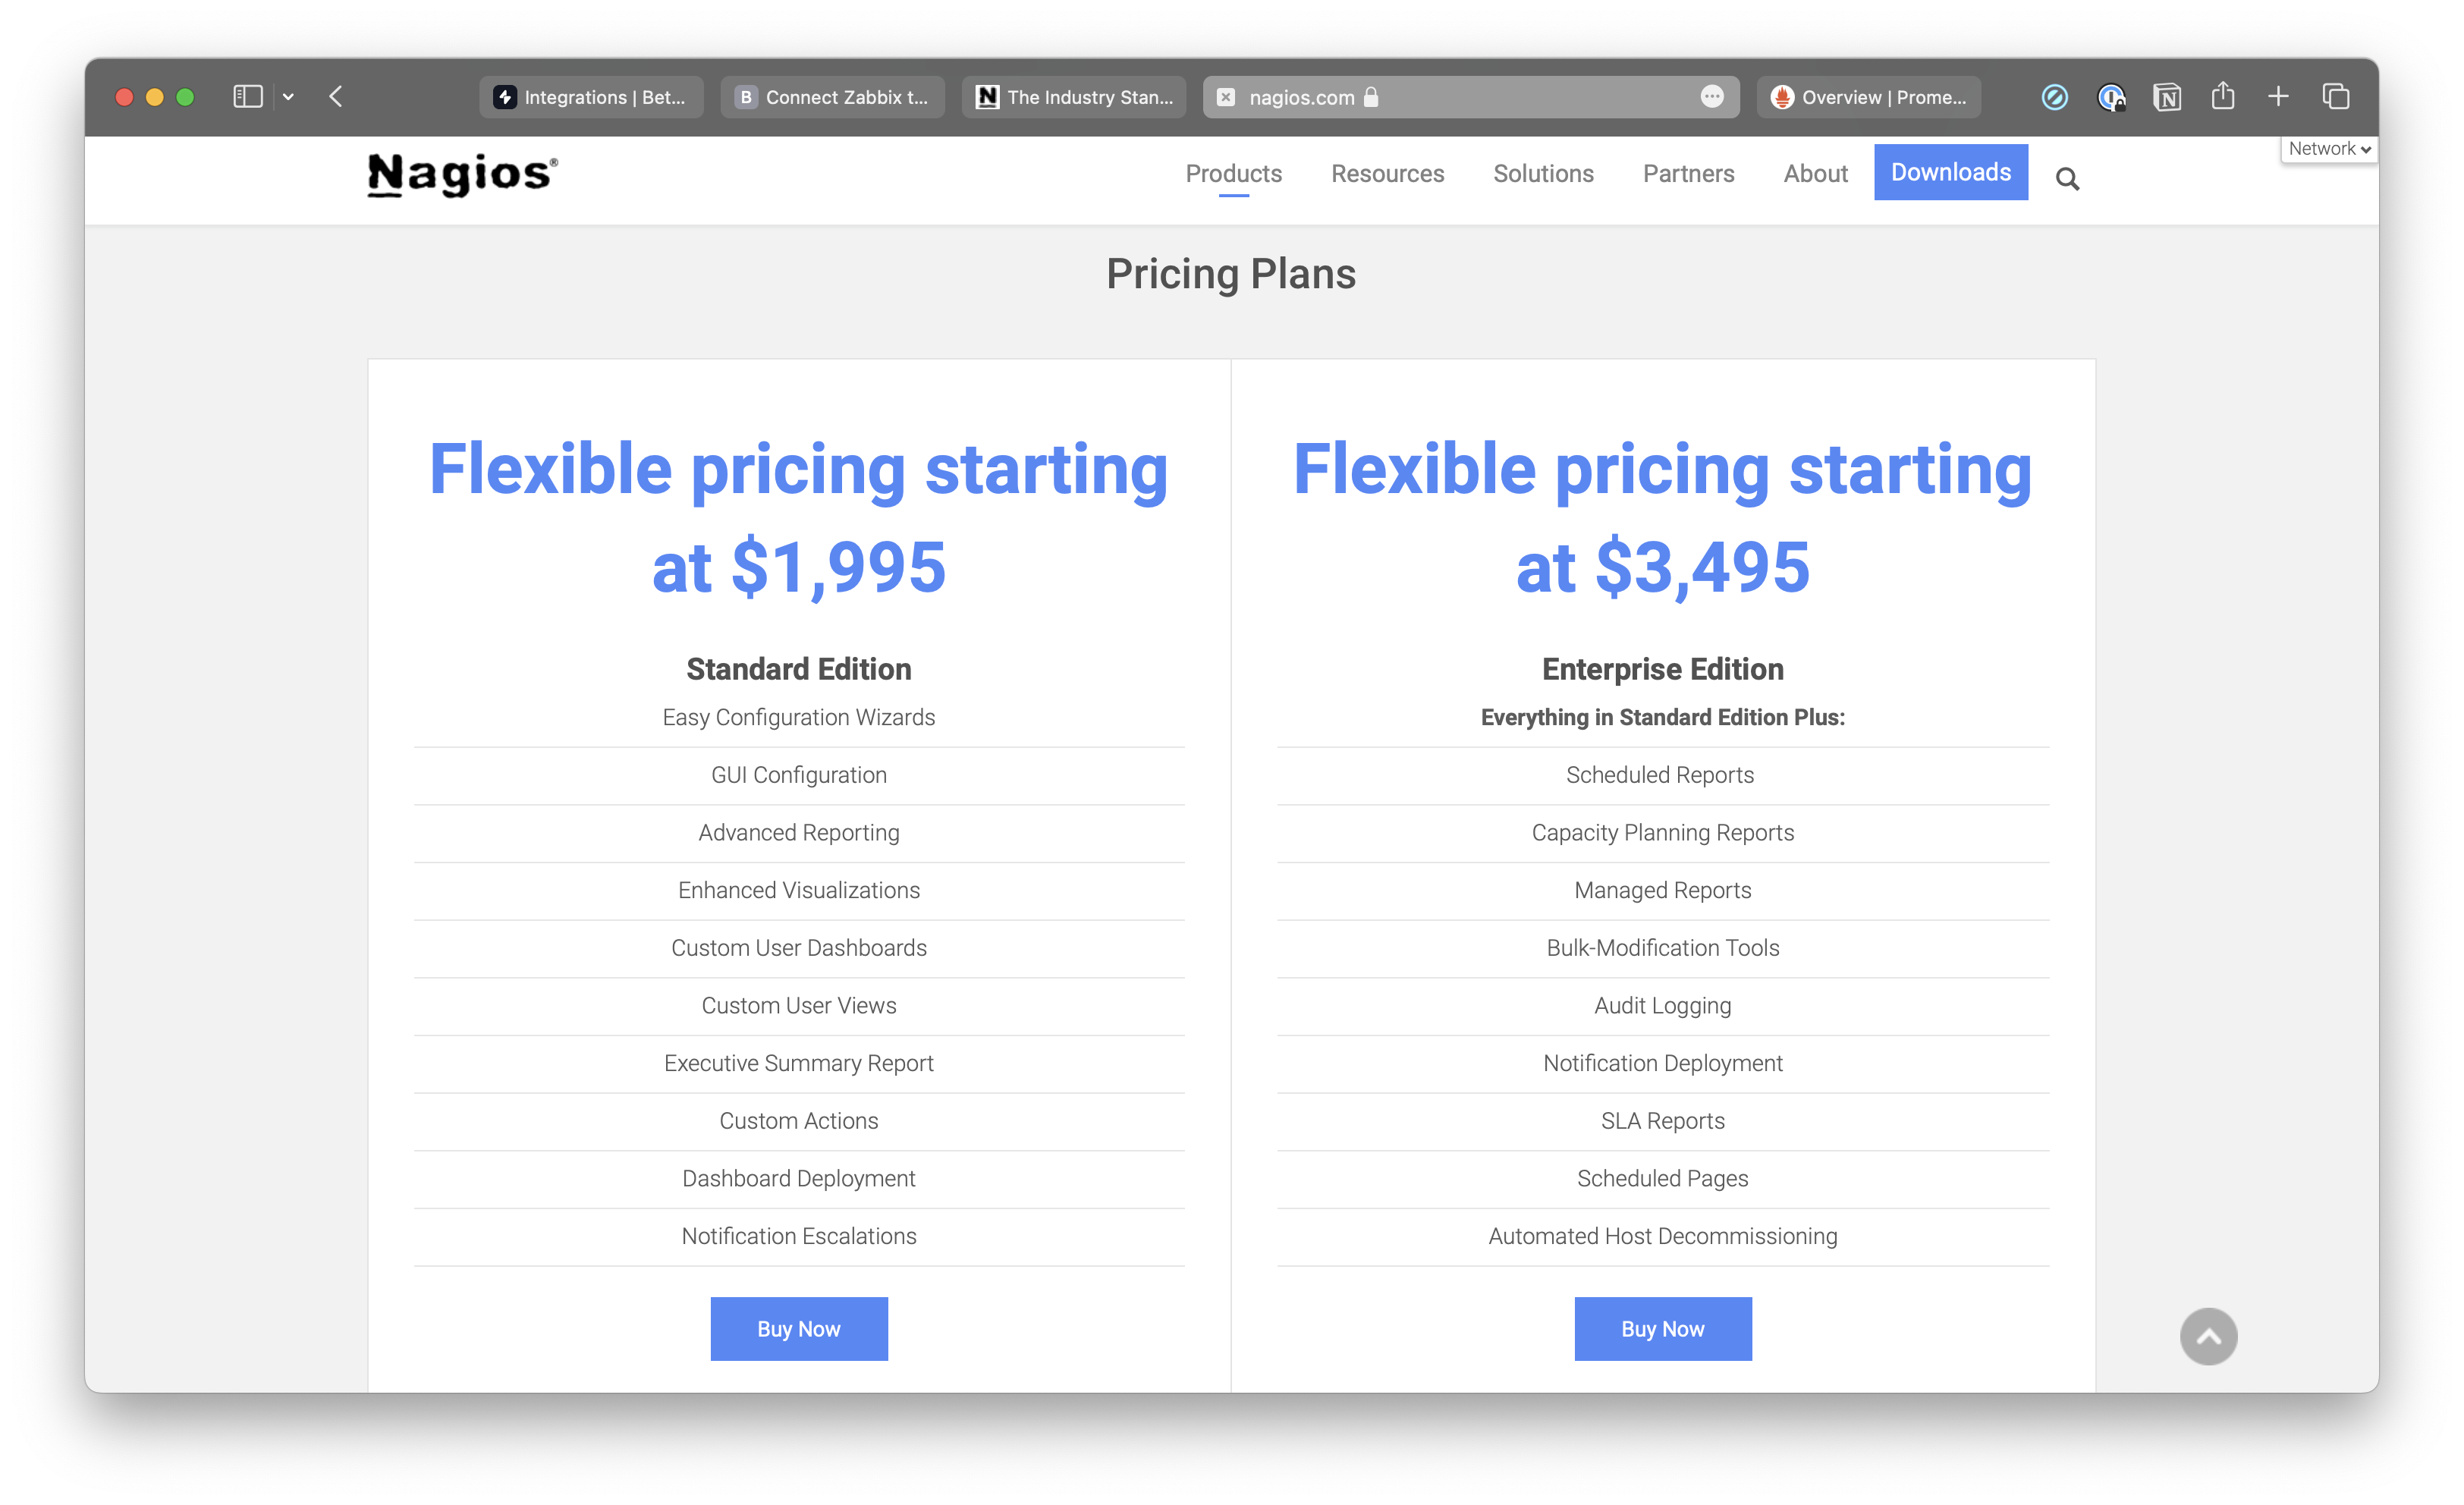Expand the Solutions navigation menu
Screen dimensions: 2464x1505
1542,172
